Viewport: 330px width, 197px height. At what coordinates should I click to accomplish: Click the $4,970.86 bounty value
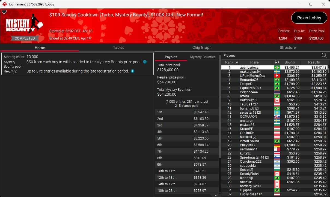click(x=292, y=117)
